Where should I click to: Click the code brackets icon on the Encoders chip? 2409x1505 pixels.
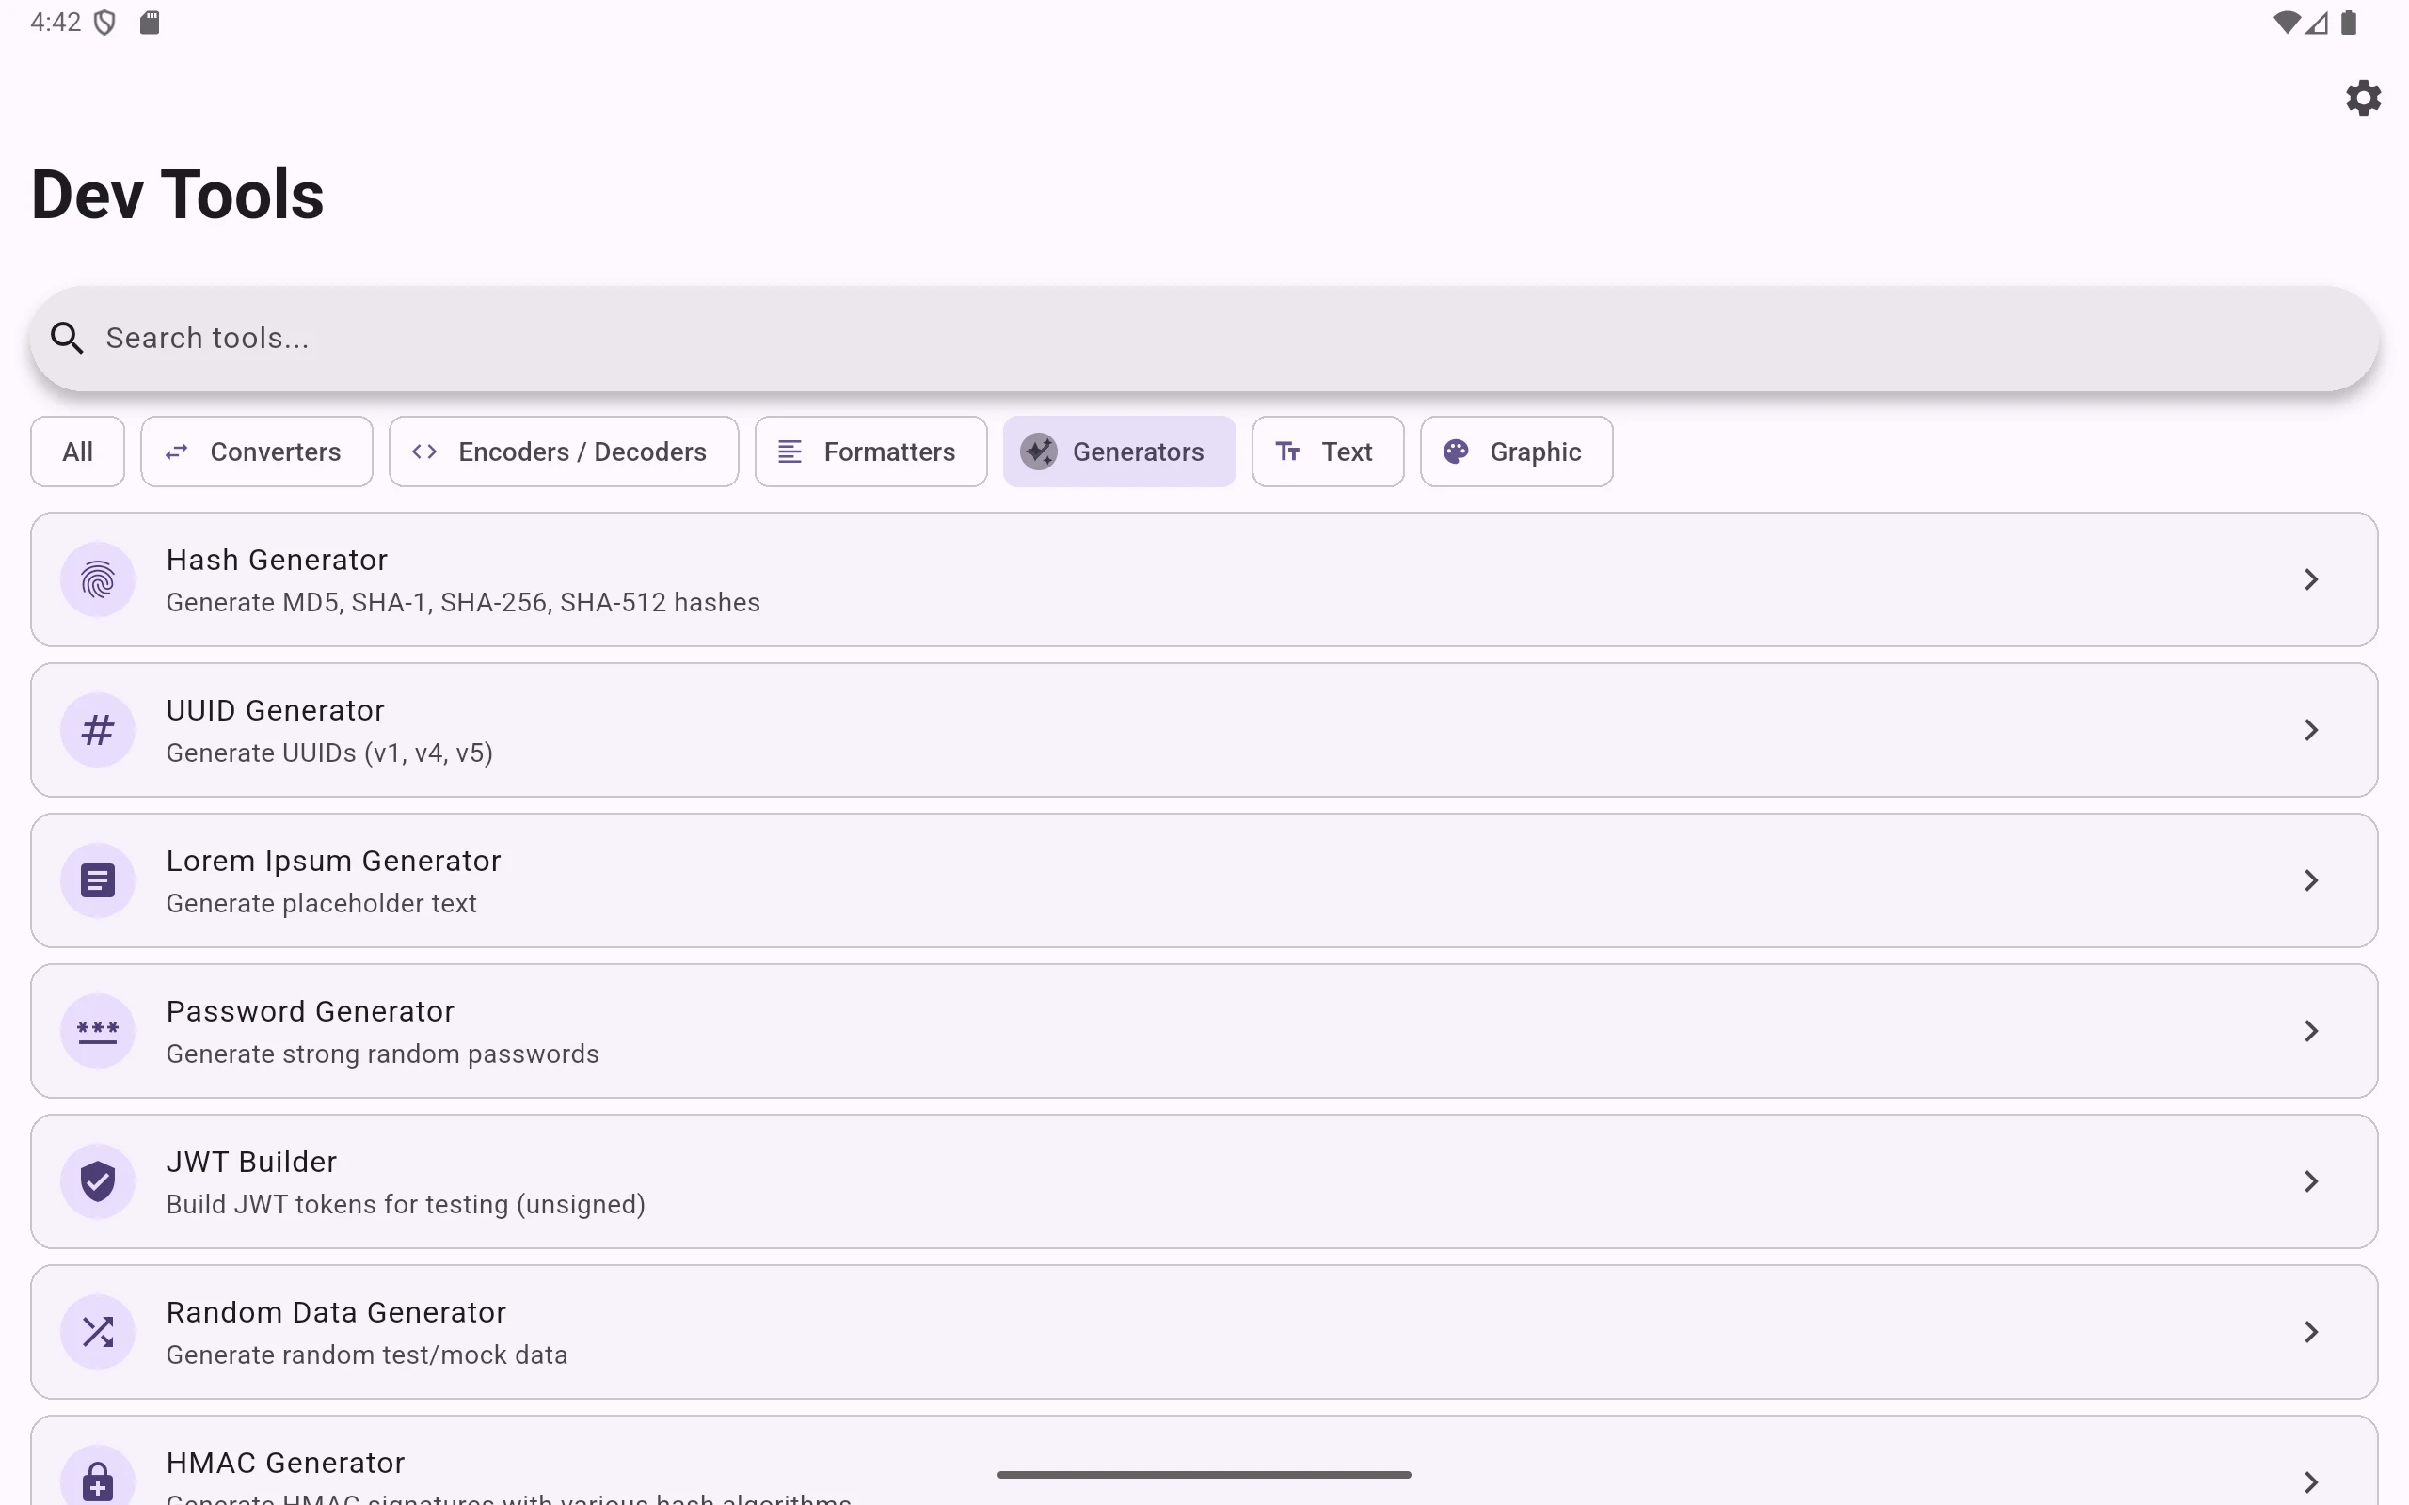coord(424,451)
